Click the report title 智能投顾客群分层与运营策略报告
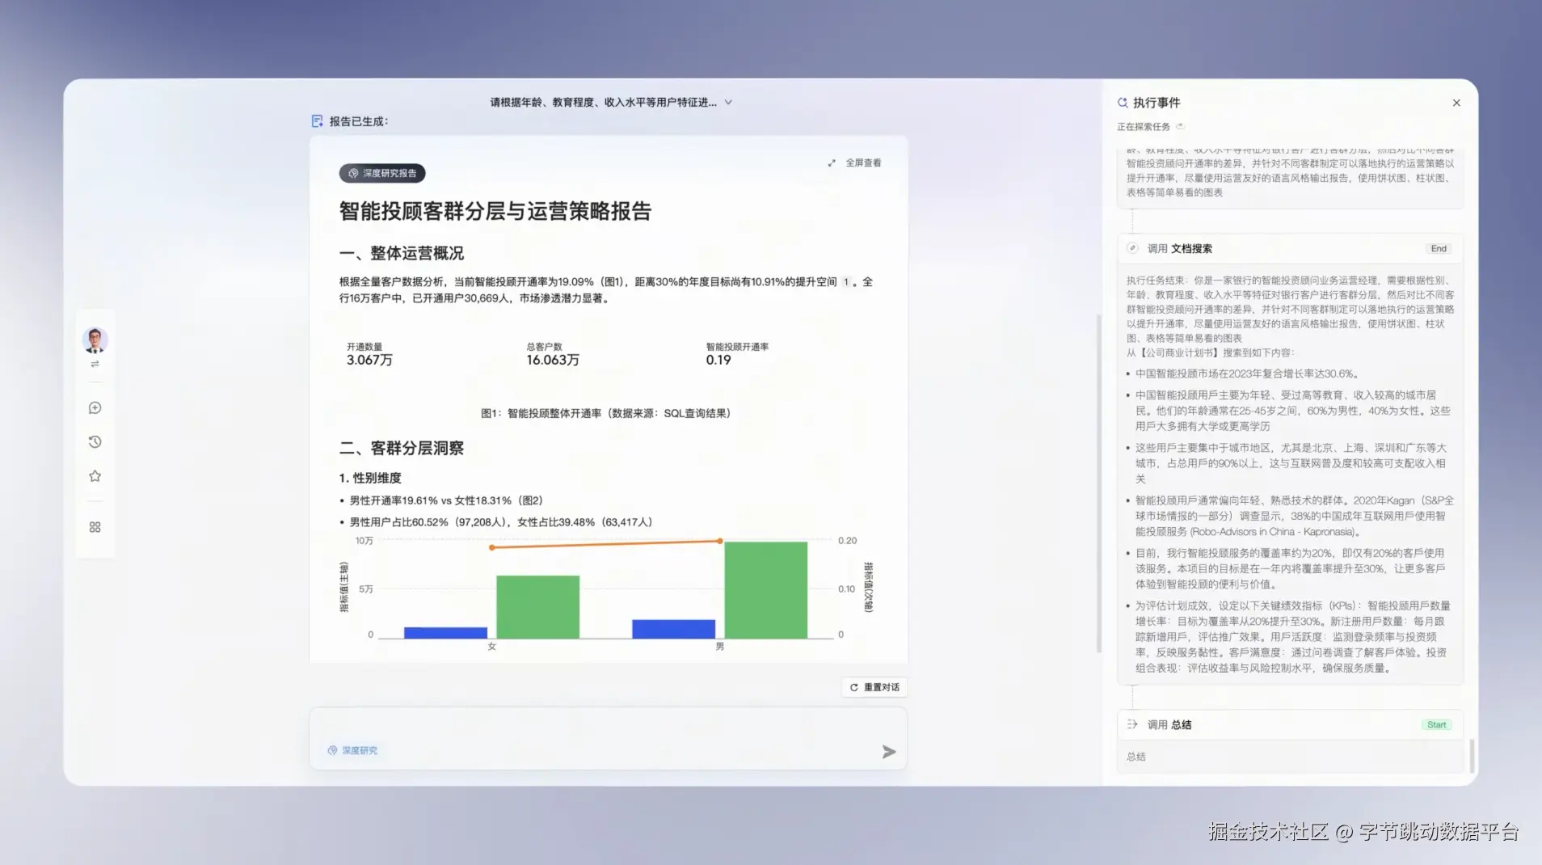1542x865 pixels. point(495,212)
